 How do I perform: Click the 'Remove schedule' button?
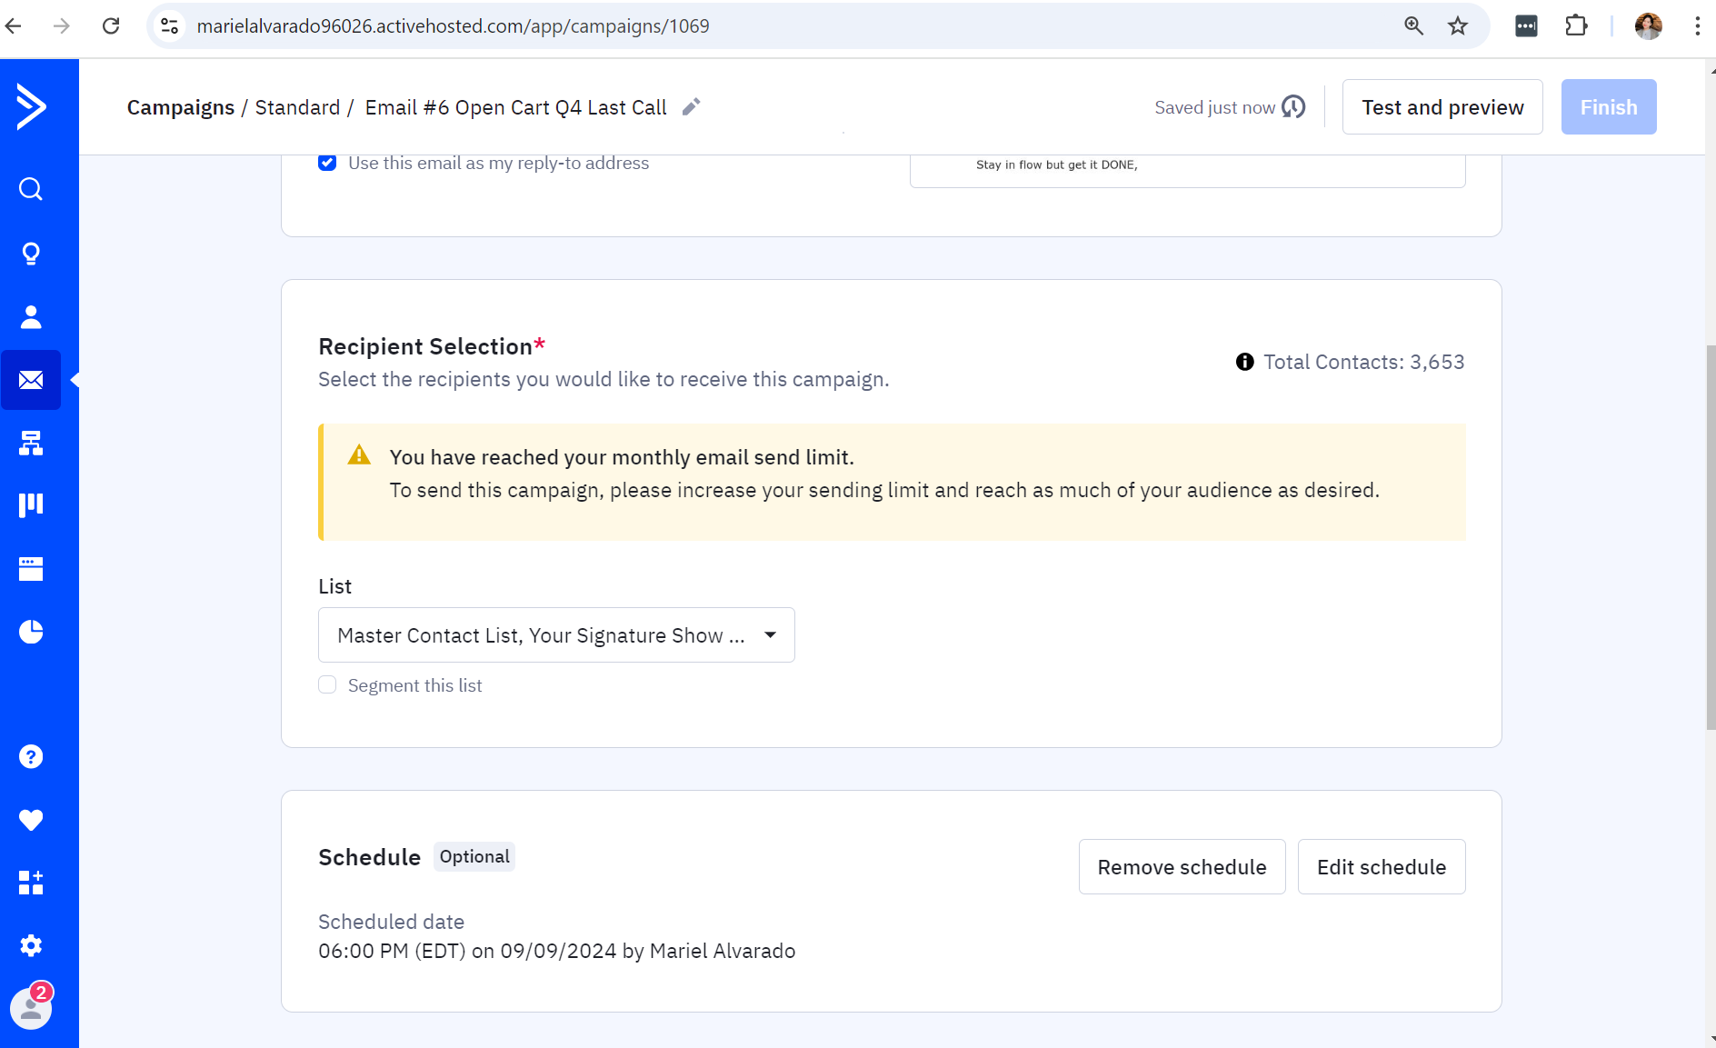pyautogui.click(x=1182, y=867)
